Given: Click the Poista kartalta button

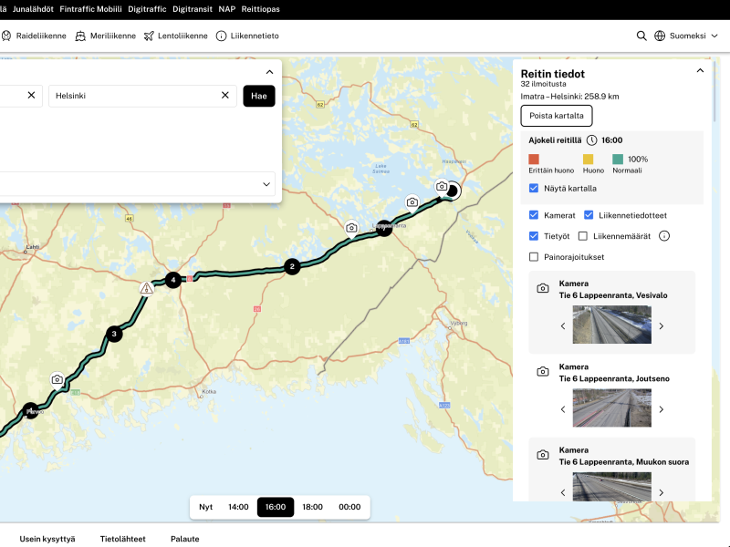Looking at the screenshot, I should point(556,116).
